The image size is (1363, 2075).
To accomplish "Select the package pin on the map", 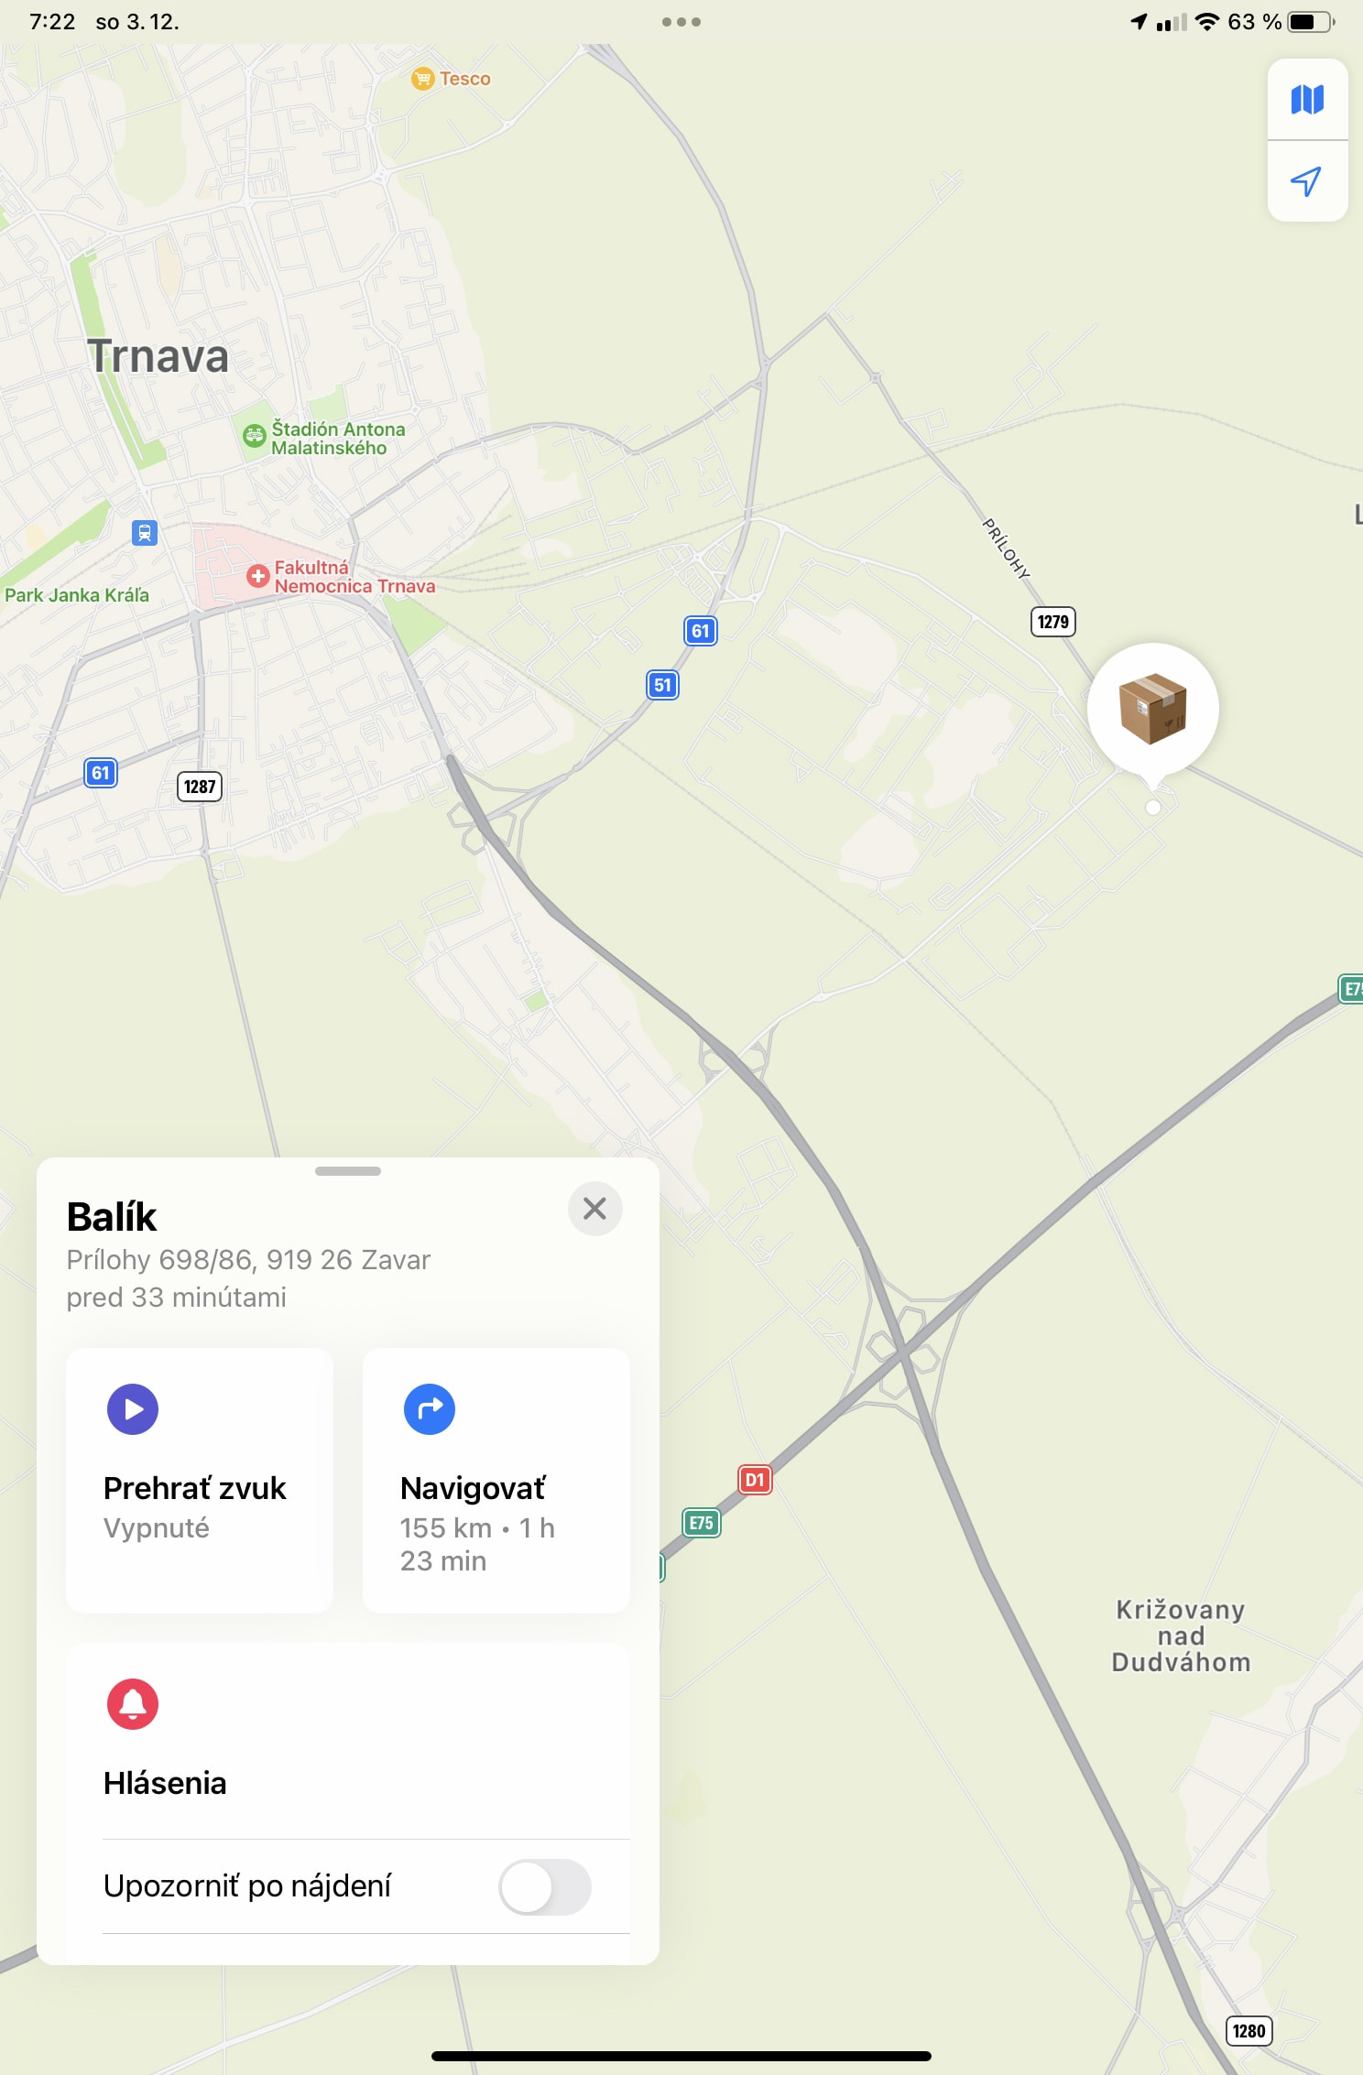I will pos(1153,710).
